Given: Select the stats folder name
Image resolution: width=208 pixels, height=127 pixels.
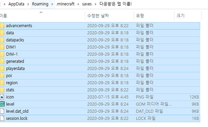Looking at the screenshot, I should click(x=10, y=90).
